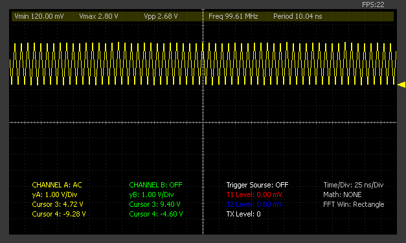
Task: Click the FPS:22 counter
Action: (x=373, y=5)
